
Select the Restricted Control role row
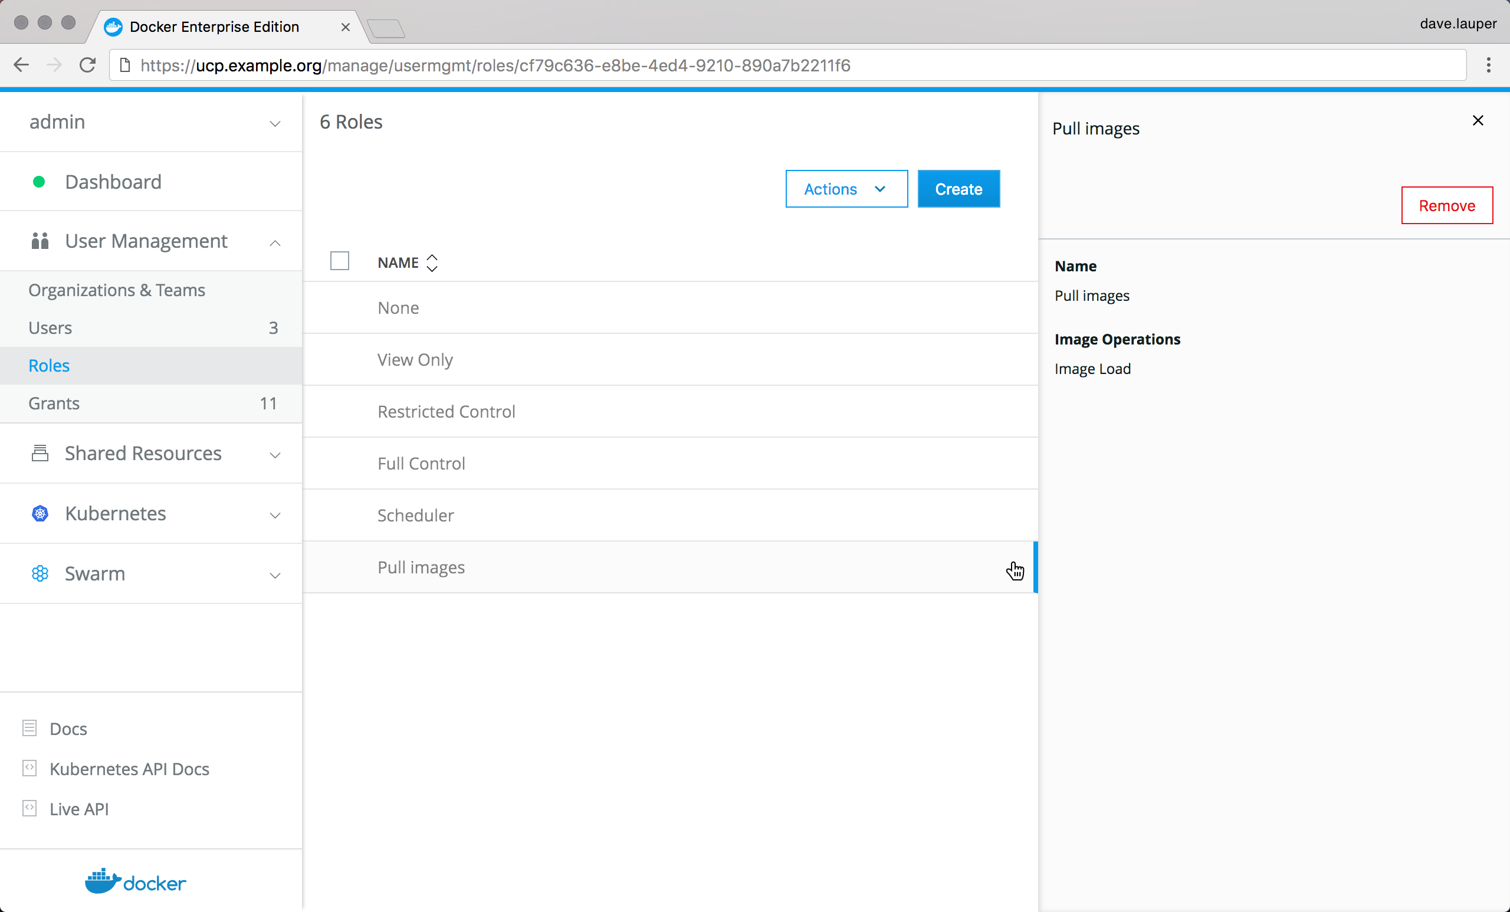(x=446, y=411)
